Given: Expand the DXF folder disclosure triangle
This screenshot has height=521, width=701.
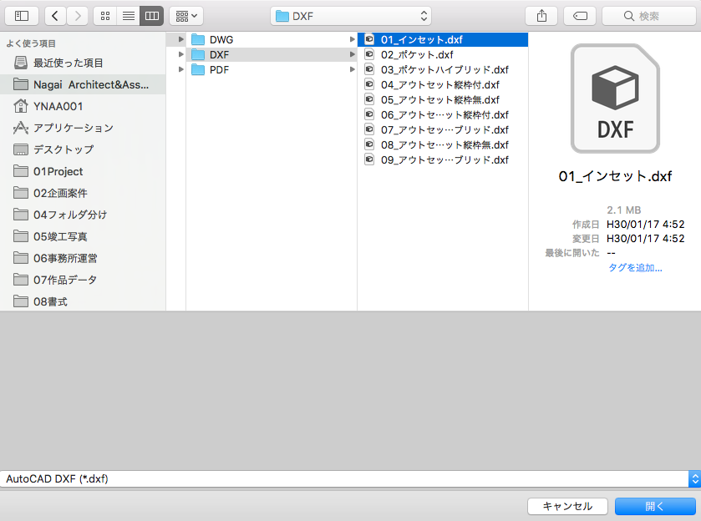Looking at the screenshot, I should (x=180, y=54).
